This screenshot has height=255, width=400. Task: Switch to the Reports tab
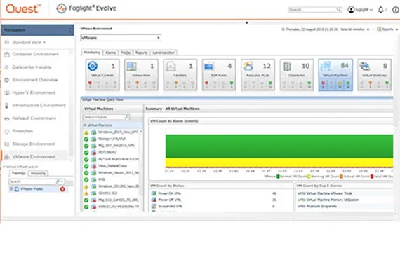point(141,53)
